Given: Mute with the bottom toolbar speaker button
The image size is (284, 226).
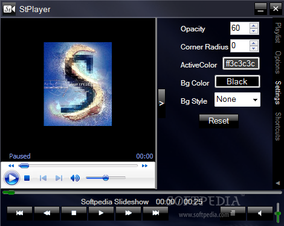Looking at the screenshot, I should (x=260, y=213).
